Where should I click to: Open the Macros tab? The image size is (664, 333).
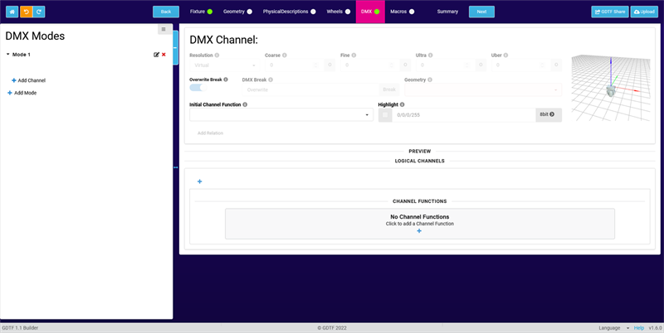(x=398, y=12)
